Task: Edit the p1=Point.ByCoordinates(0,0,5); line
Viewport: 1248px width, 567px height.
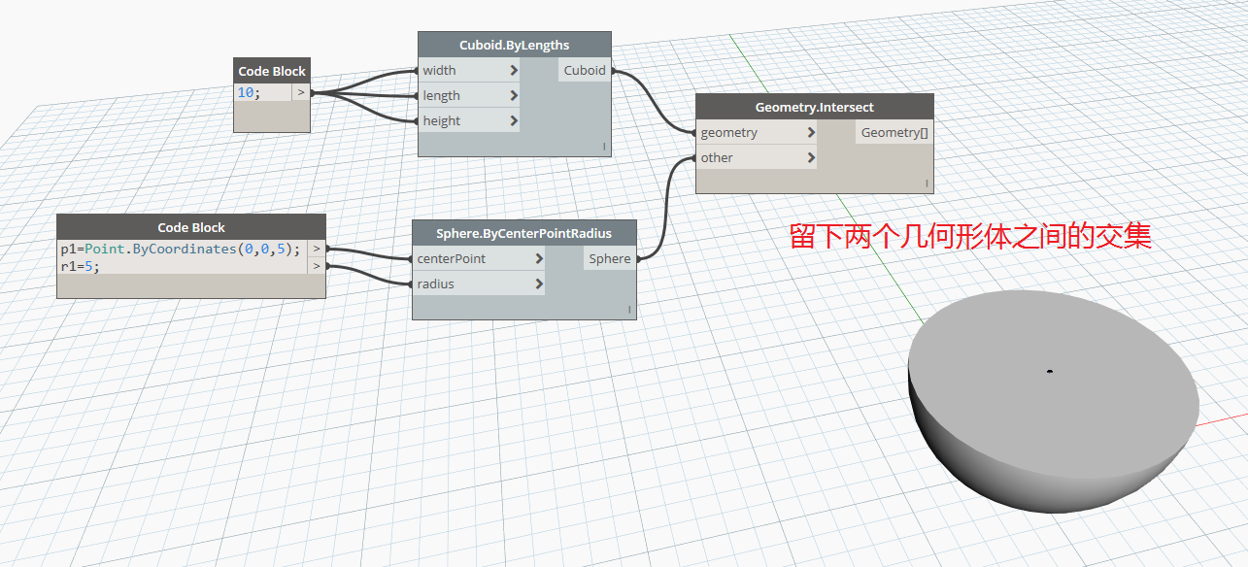Action: click(x=181, y=249)
